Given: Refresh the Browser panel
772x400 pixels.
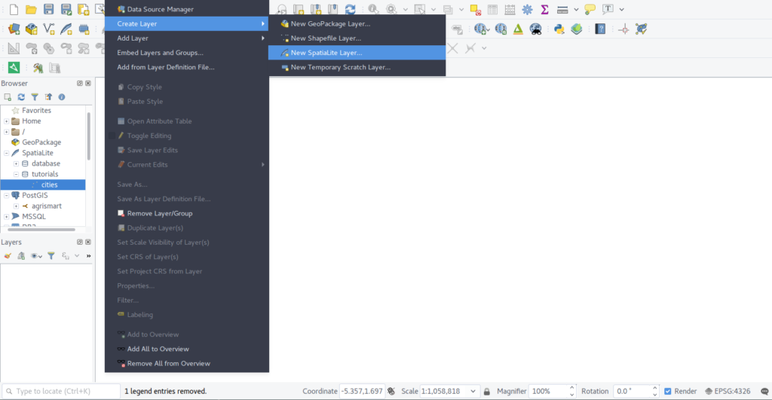Looking at the screenshot, I should coord(21,97).
